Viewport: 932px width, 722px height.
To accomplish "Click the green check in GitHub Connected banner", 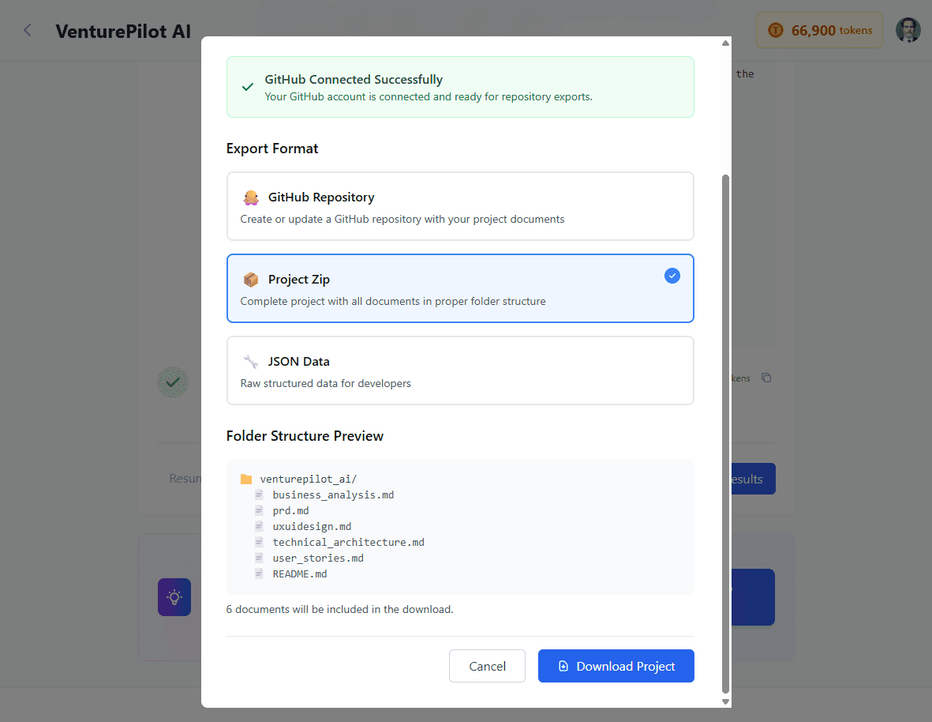I will [x=248, y=87].
